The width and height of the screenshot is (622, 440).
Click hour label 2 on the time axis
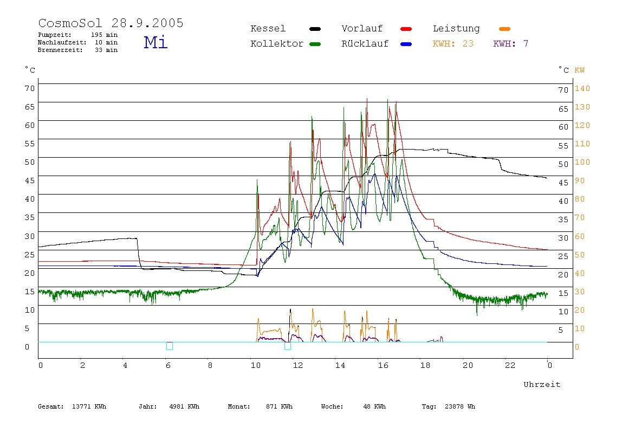82,365
